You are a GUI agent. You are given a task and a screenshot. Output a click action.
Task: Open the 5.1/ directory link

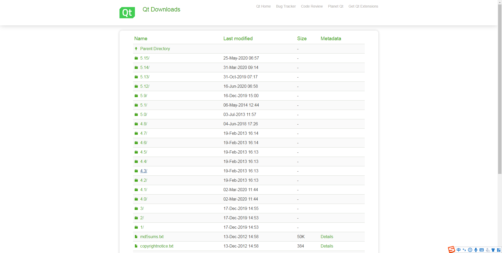pos(144,105)
